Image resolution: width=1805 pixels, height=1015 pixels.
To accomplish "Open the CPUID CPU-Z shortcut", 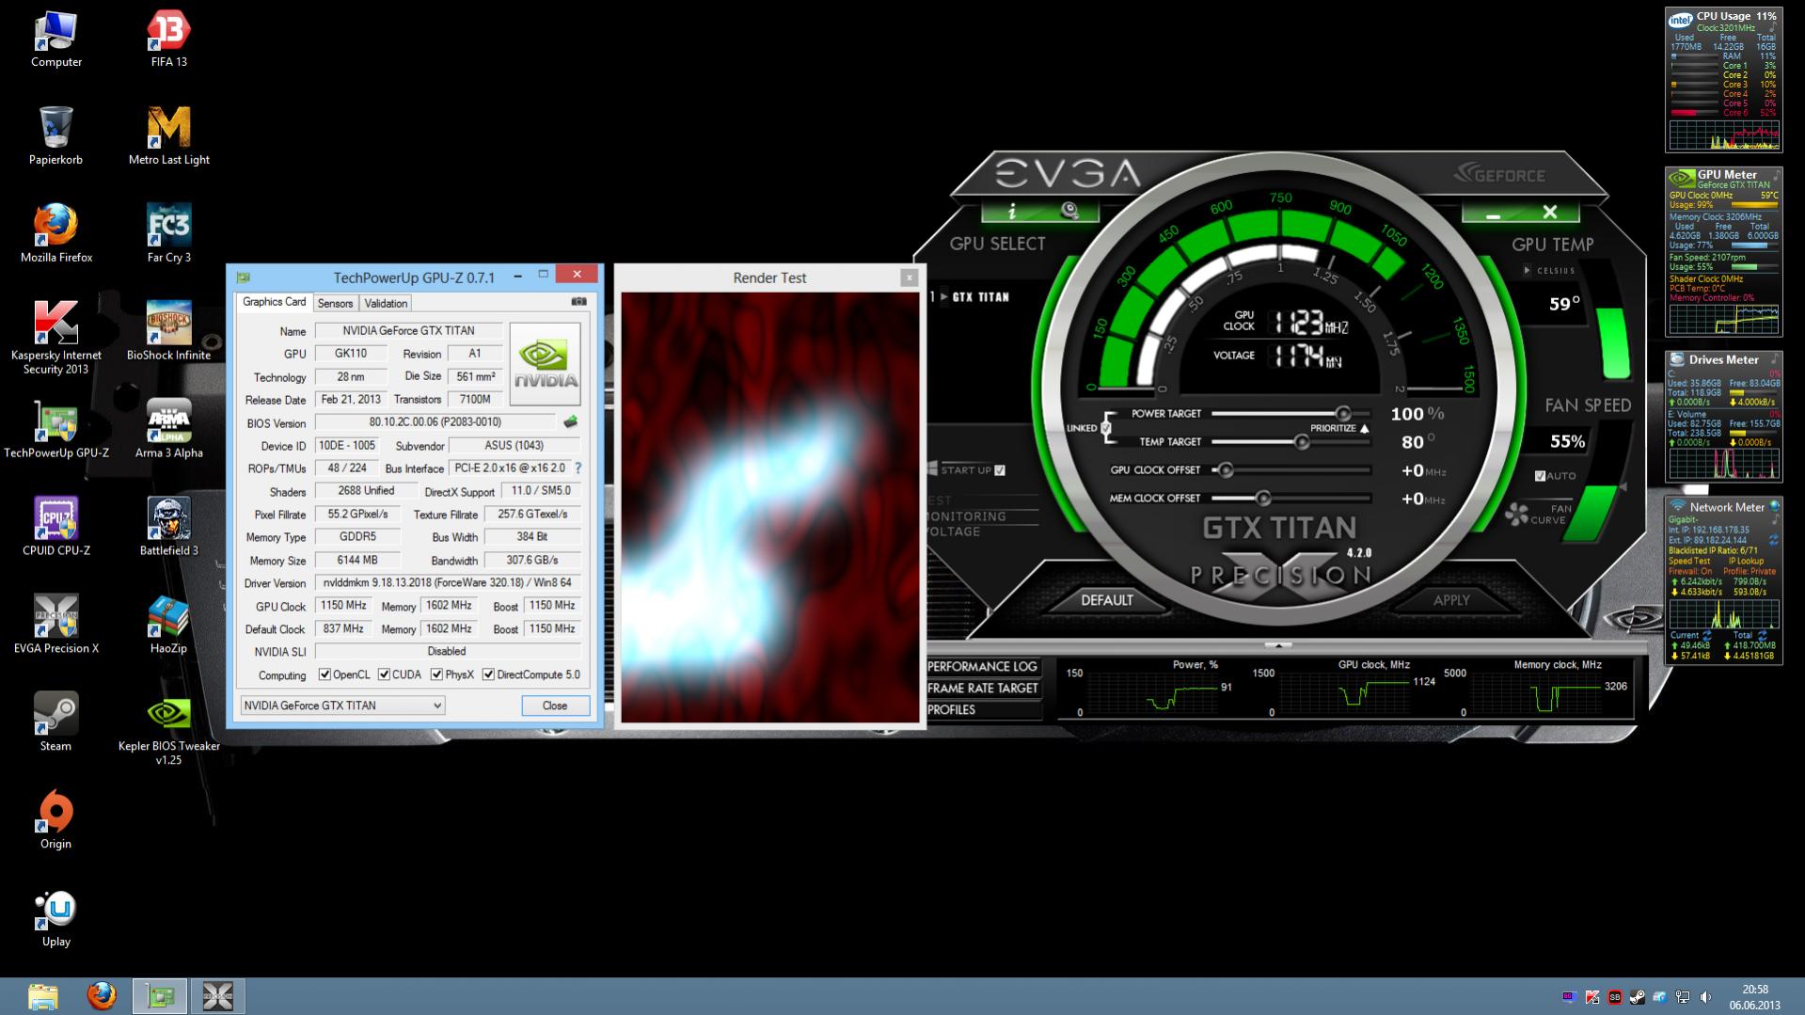I will [56, 527].
